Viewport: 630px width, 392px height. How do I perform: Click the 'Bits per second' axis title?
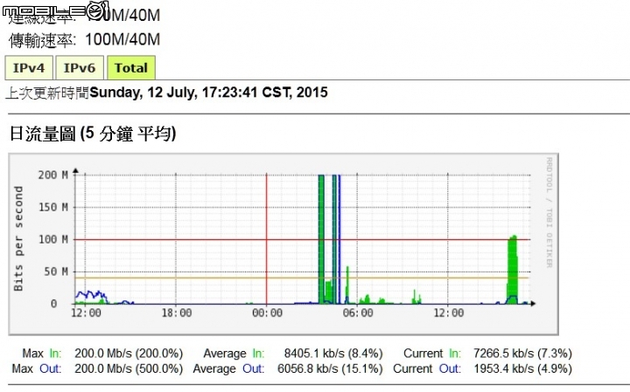tap(18, 239)
